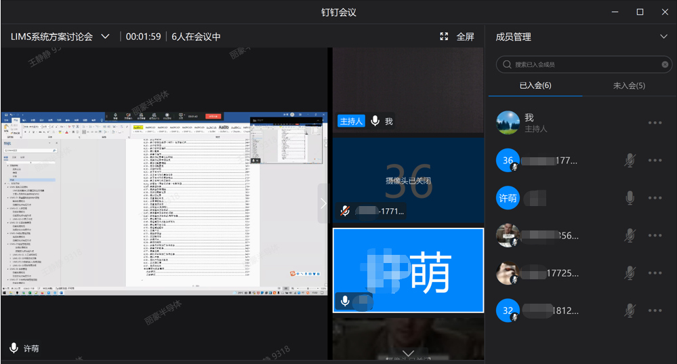Click the blue 32 avatar

[508, 311]
